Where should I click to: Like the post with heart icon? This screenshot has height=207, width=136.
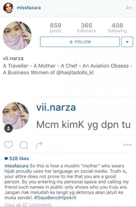(9, 145)
